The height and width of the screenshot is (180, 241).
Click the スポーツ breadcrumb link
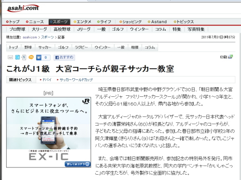pyautogui.click(x=47, y=37)
